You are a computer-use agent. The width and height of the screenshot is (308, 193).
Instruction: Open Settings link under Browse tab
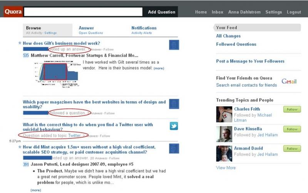point(50,33)
